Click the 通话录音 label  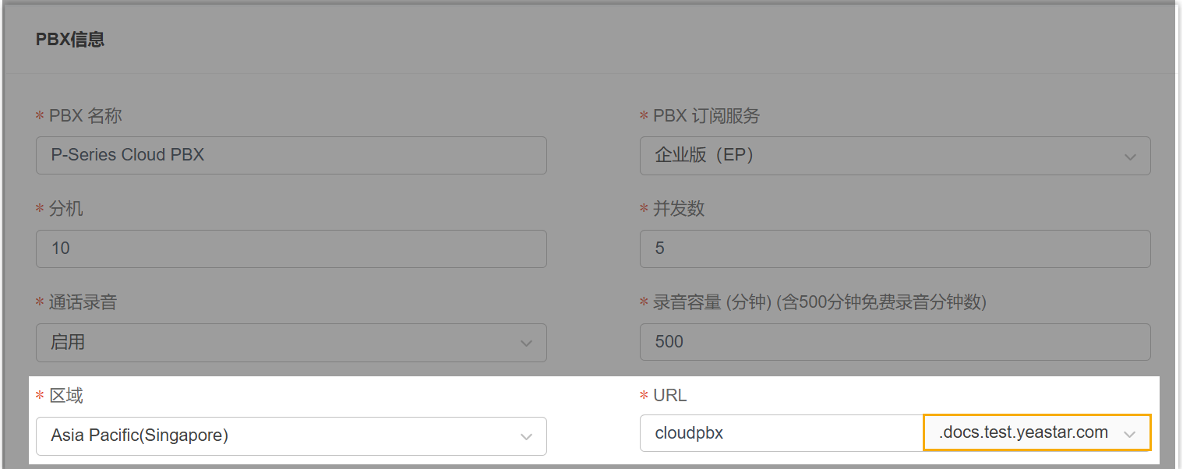coord(83,302)
